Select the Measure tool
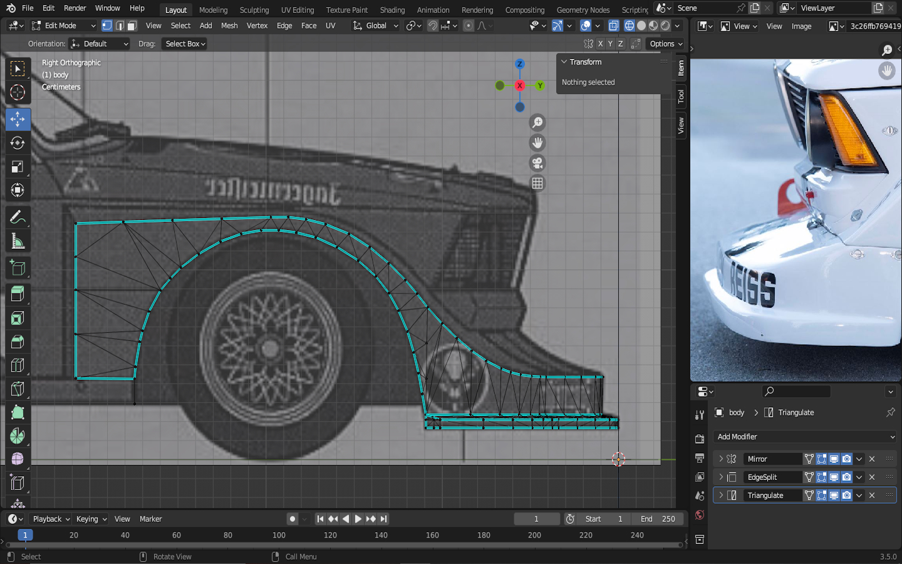Image resolution: width=902 pixels, height=564 pixels. coord(18,242)
